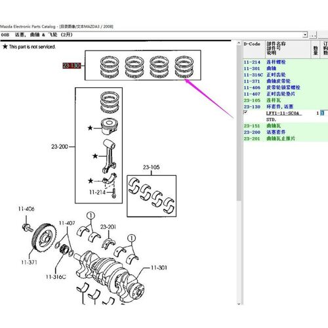
Task: Click the 11-371 pulley callout
Action: coord(29,262)
